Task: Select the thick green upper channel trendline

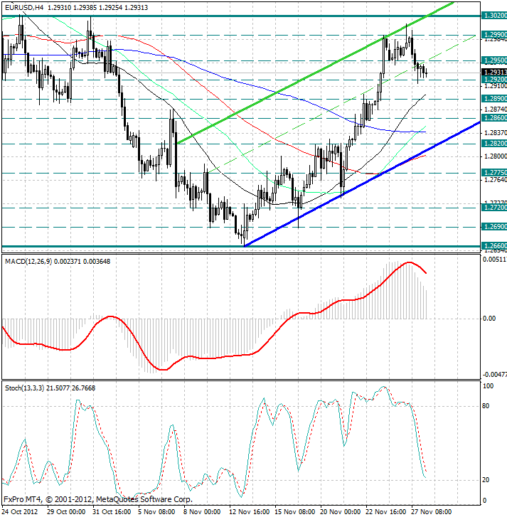Action: point(316,73)
